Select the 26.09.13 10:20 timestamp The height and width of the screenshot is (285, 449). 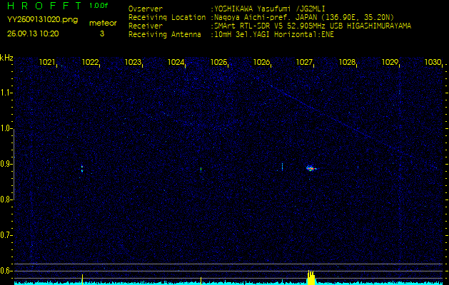[33, 33]
